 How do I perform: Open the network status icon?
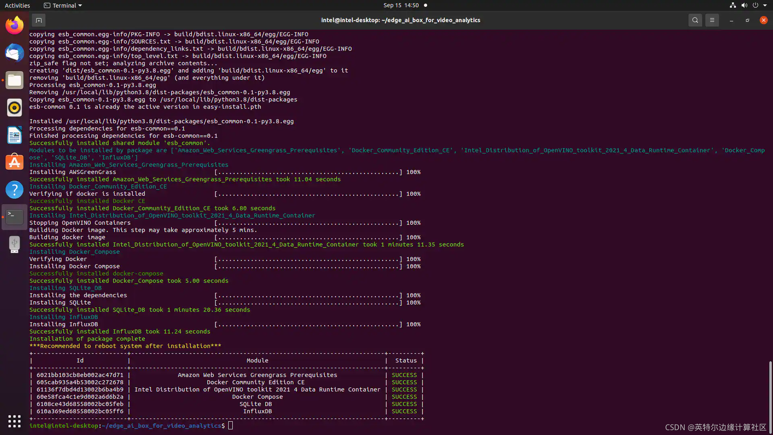pos(733,5)
